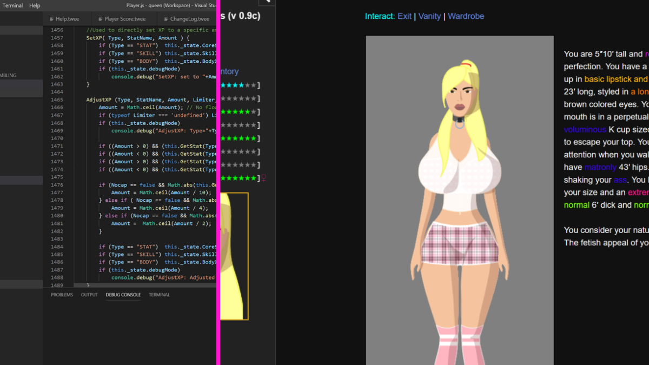Image resolution: width=649 pixels, height=365 pixels.
Task: Go to the Wardrobe link
Action: coord(466,16)
